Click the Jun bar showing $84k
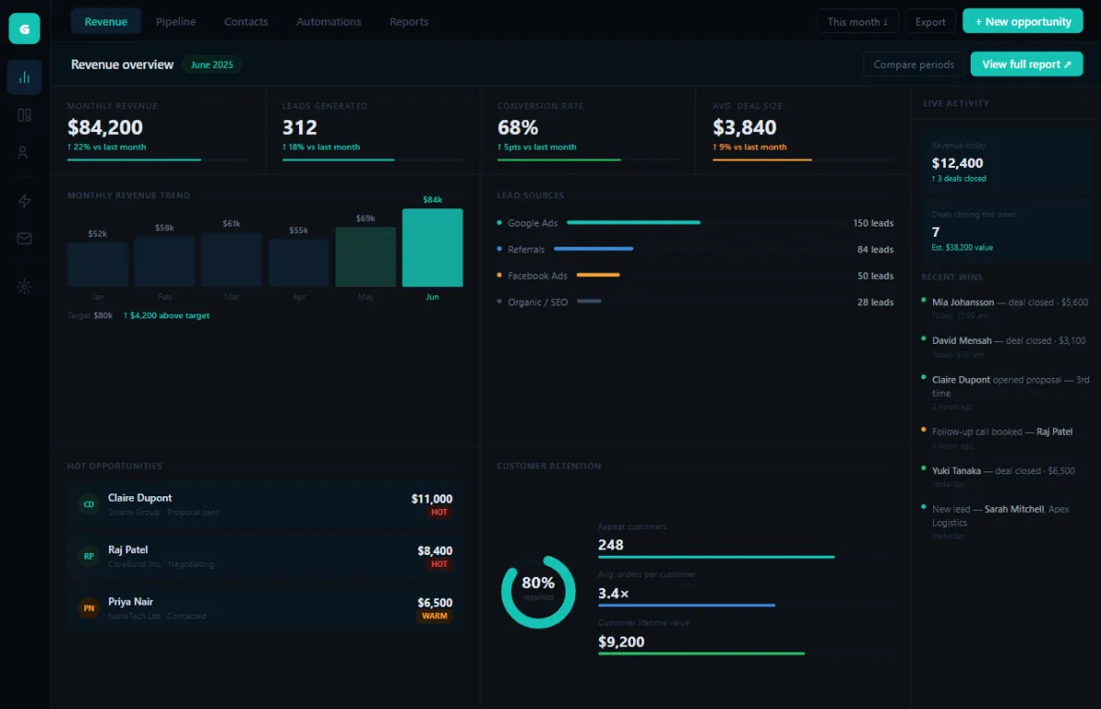 [432, 248]
